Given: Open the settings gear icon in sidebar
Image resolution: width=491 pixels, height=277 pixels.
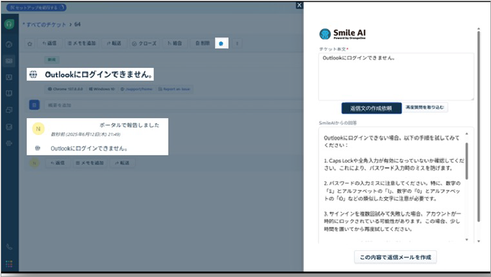Looking at the screenshot, I should coord(9,143).
